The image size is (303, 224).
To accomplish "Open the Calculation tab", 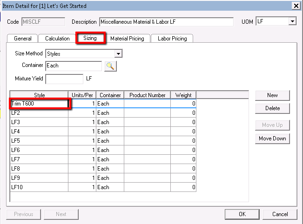I will coord(57,39).
